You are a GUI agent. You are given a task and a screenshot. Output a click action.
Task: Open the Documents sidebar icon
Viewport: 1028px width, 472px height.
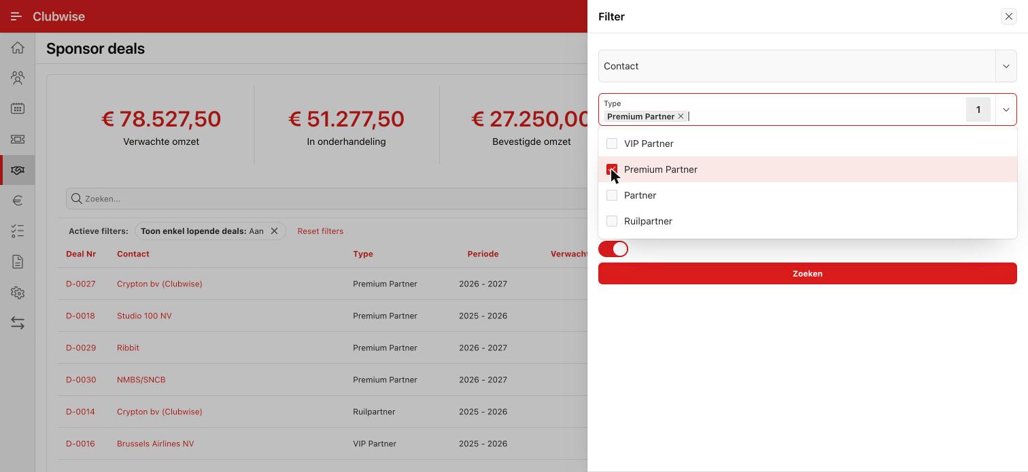point(18,262)
